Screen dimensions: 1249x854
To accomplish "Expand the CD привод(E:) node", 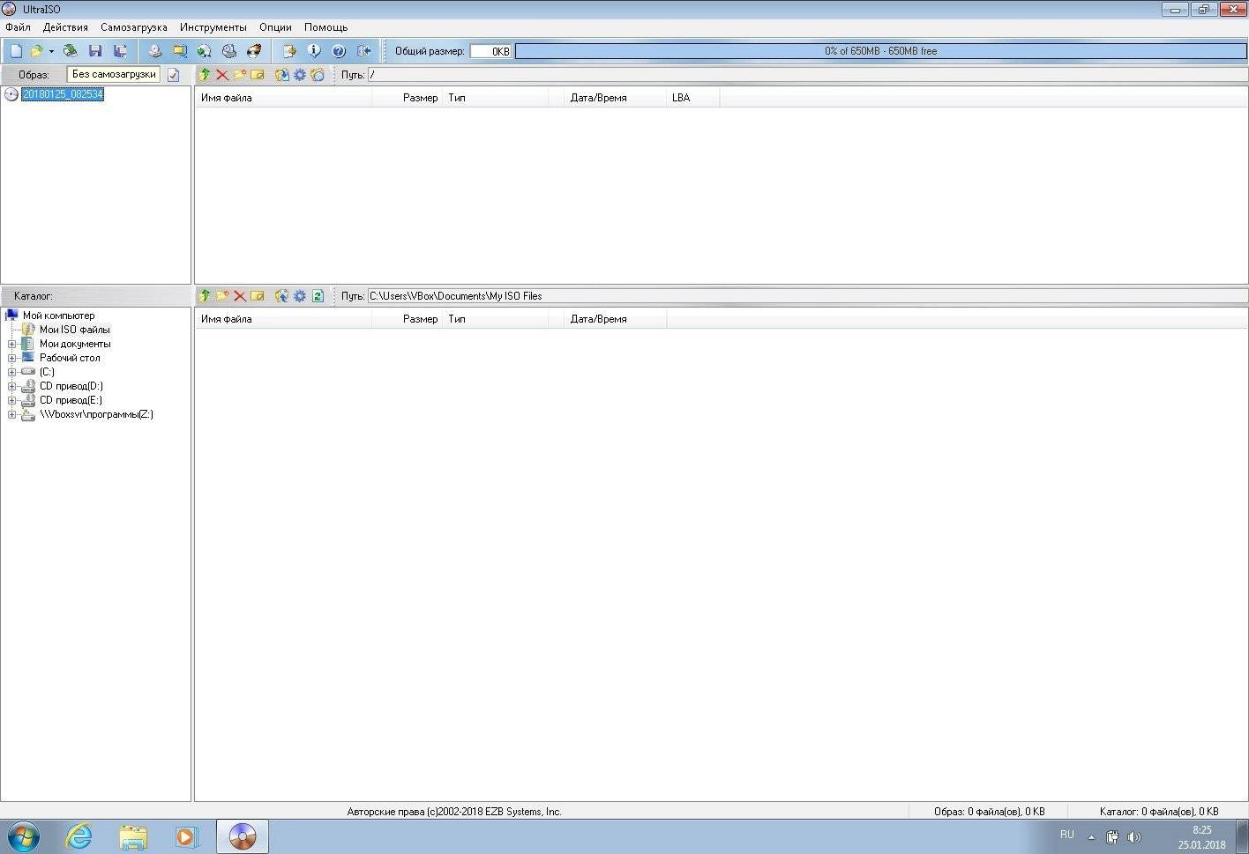I will point(12,401).
